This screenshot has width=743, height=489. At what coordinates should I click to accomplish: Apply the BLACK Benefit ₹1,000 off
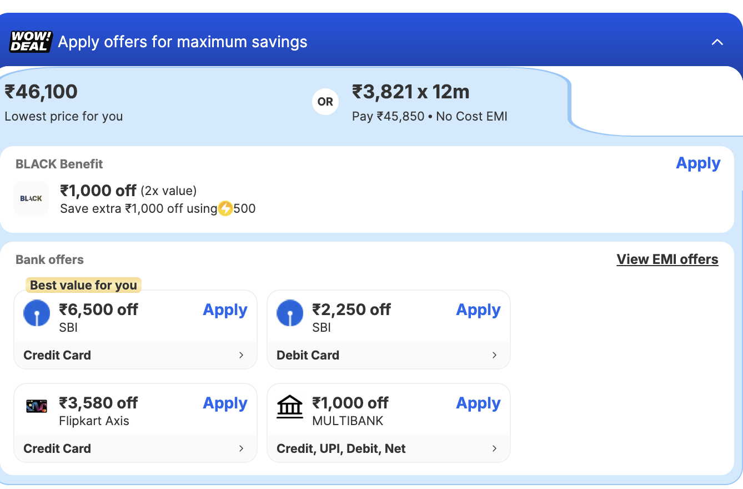(x=698, y=163)
